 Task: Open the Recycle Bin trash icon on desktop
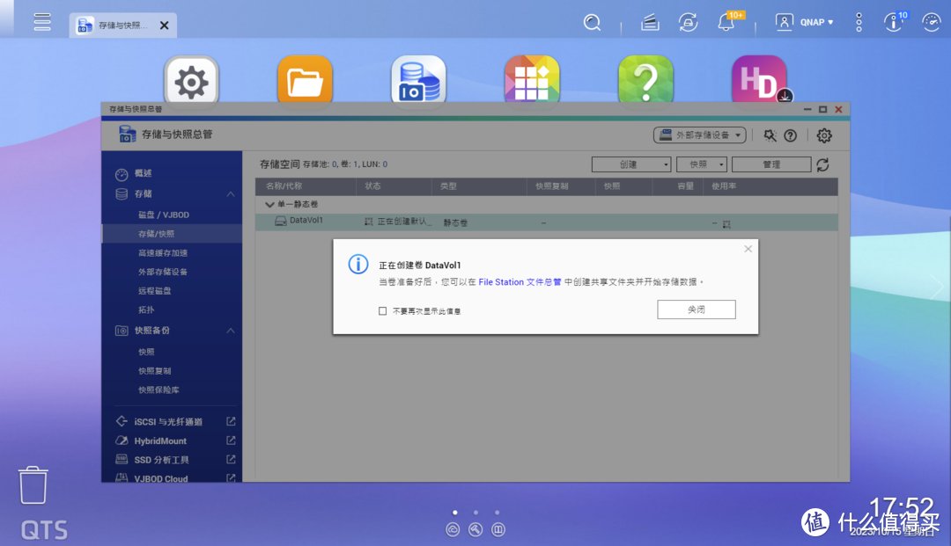tap(33, 484)
